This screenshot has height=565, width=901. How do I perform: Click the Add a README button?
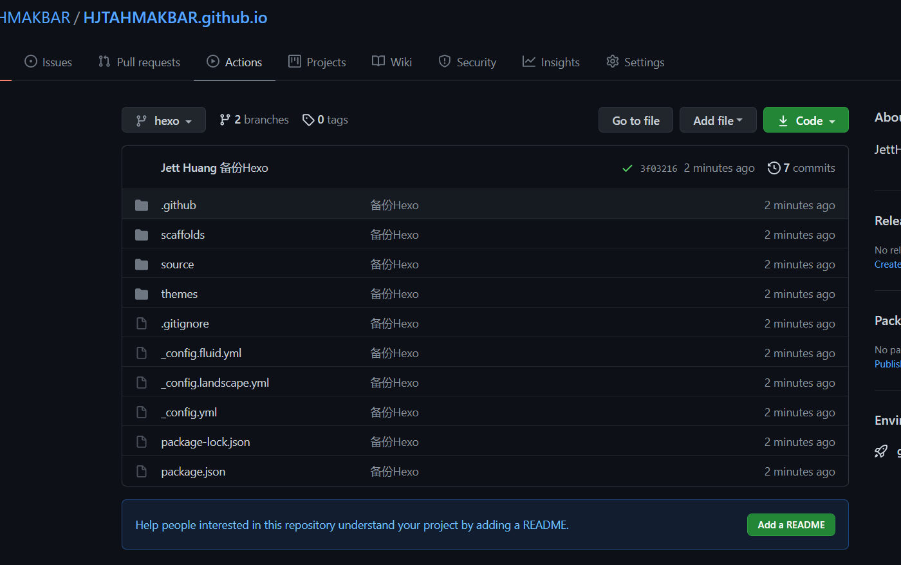pyautogui.click(x=791, y=525)
